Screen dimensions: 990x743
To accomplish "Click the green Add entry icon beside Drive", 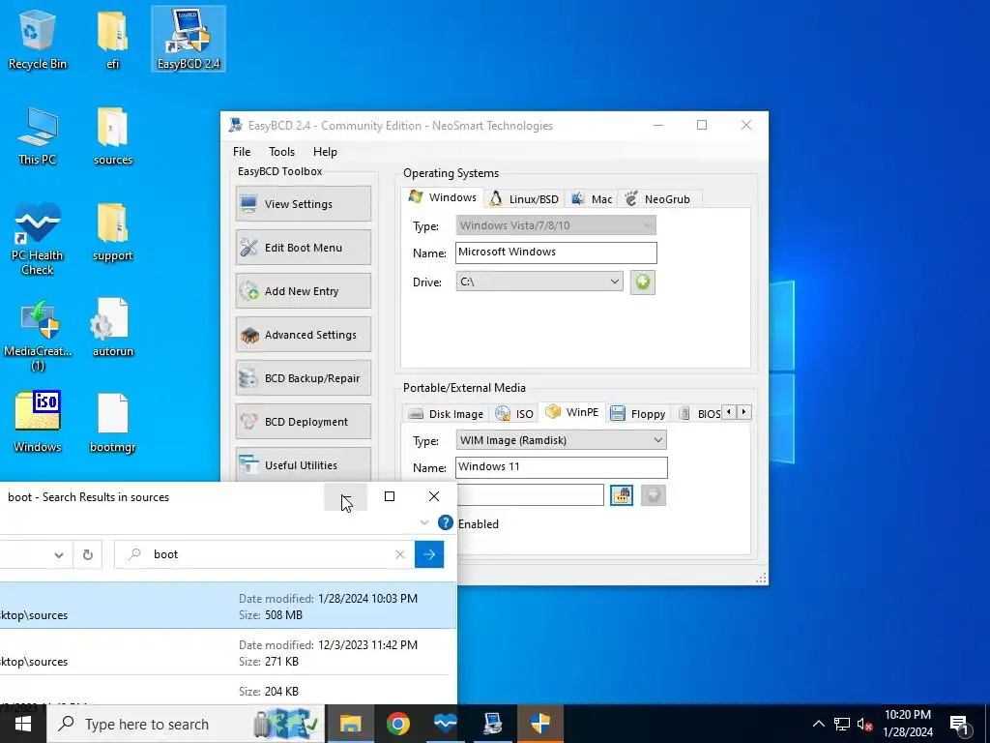I will click(x=642, y=282).
